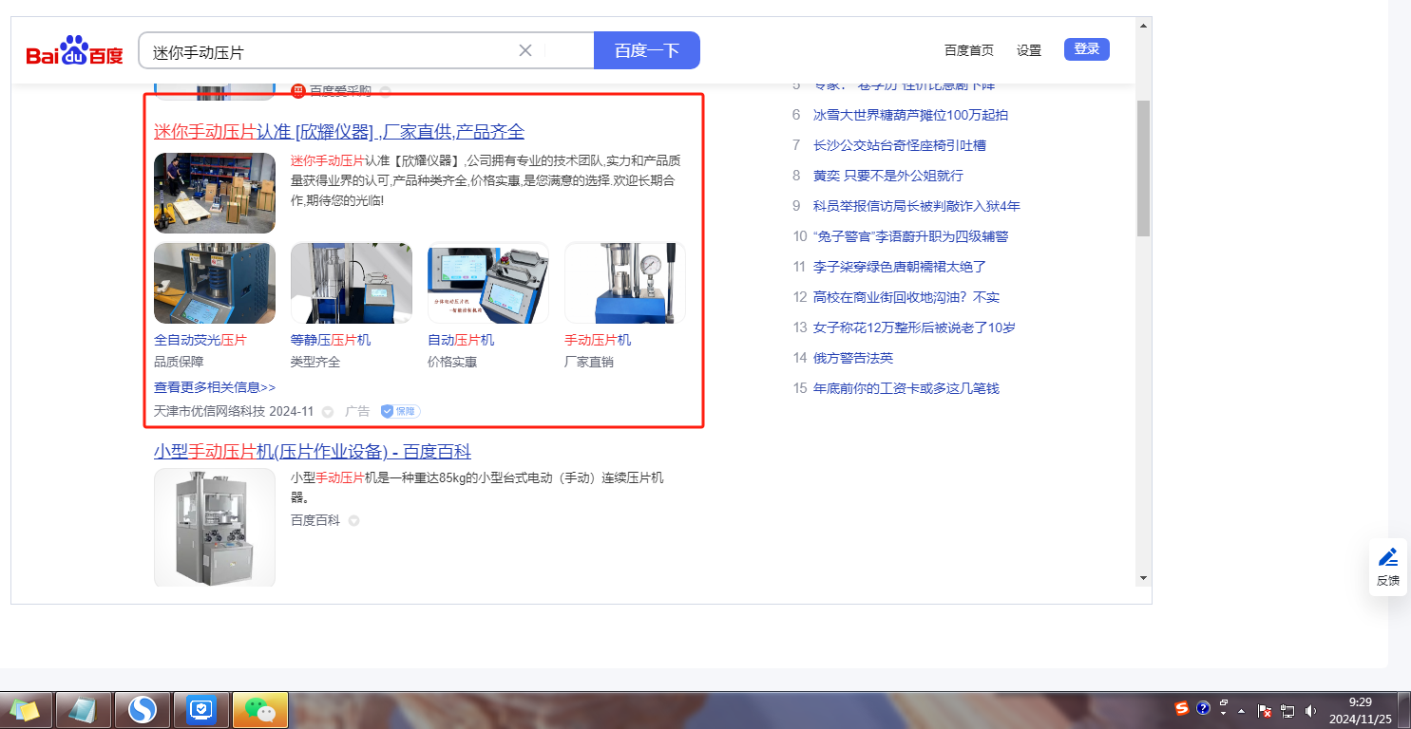This screenshot has height=729, width=1411.
Task: Expand dropdown next to 百度爱采购
Action: pos(385,91)
